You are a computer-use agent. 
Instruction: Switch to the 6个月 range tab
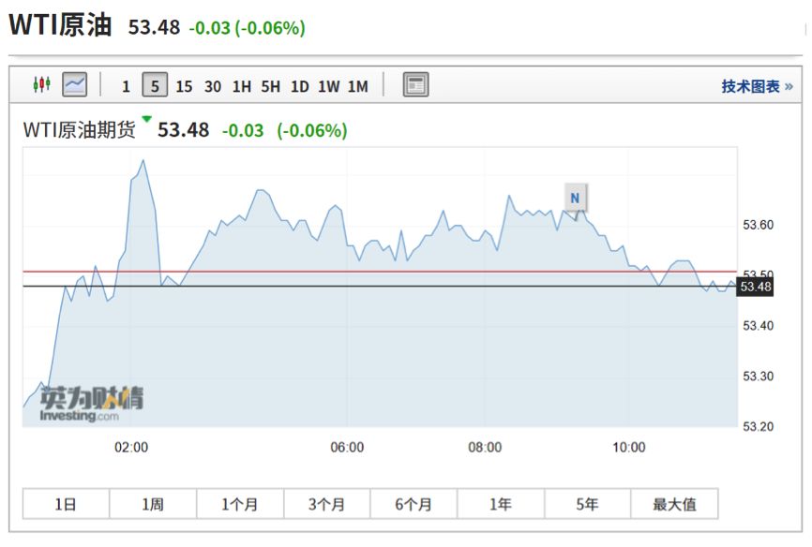coord(414,504)
